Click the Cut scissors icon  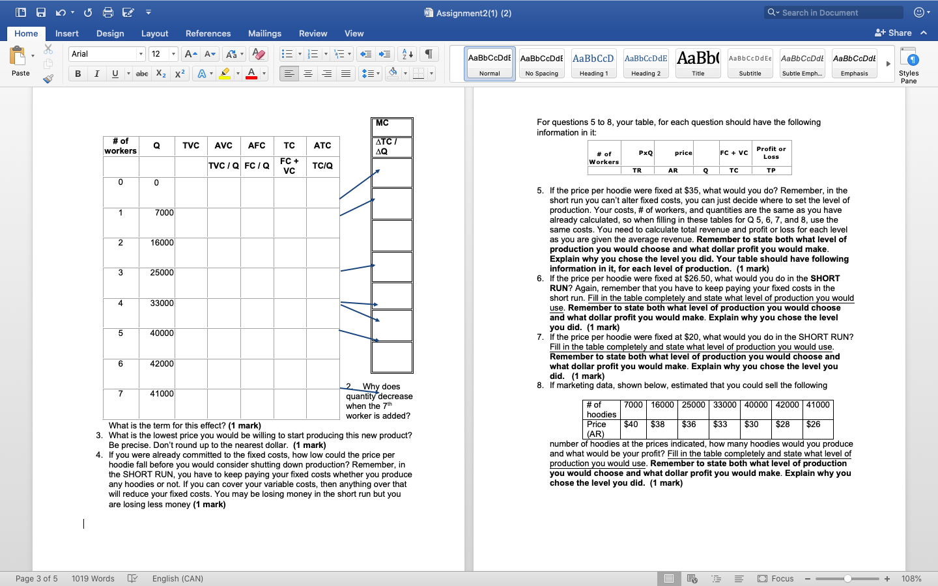tap(48, 49)
